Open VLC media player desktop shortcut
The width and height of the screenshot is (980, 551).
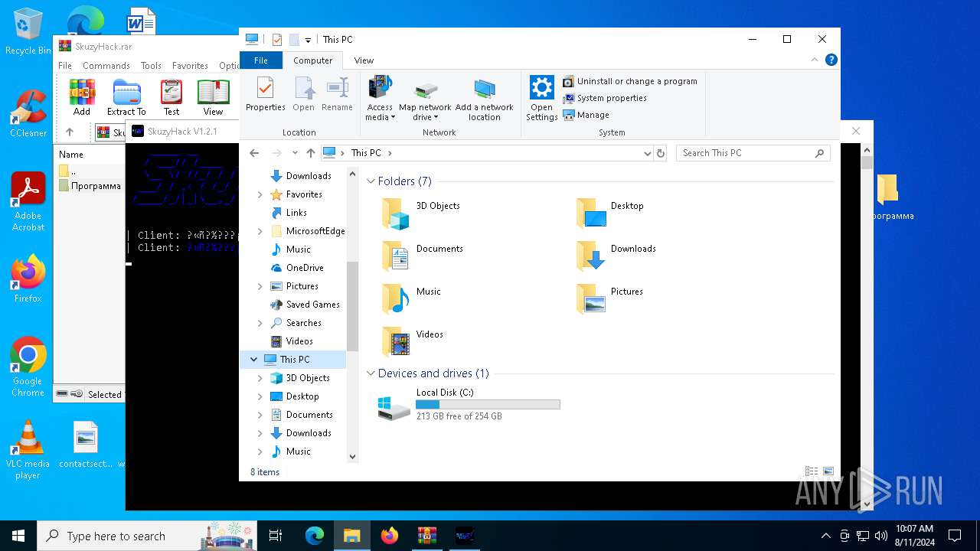point(28,450)
